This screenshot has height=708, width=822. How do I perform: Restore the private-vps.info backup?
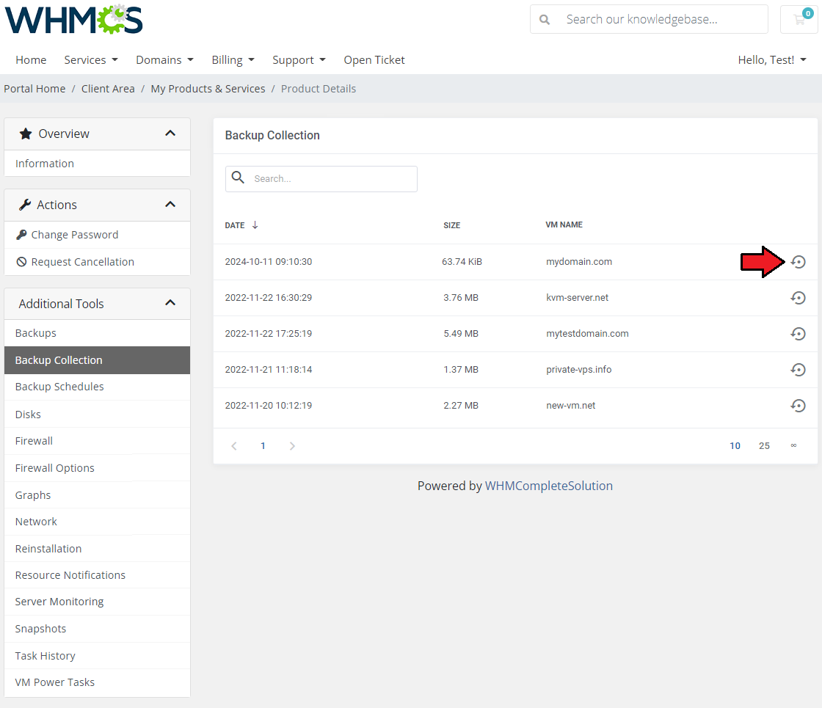[798, 370]
